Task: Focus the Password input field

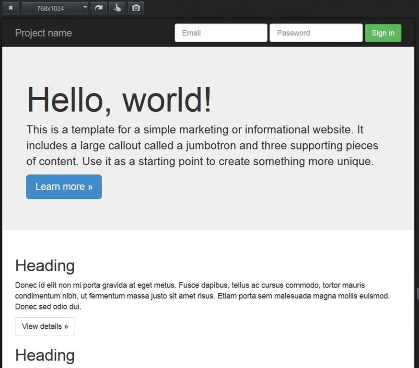Action: coord(315,33)
